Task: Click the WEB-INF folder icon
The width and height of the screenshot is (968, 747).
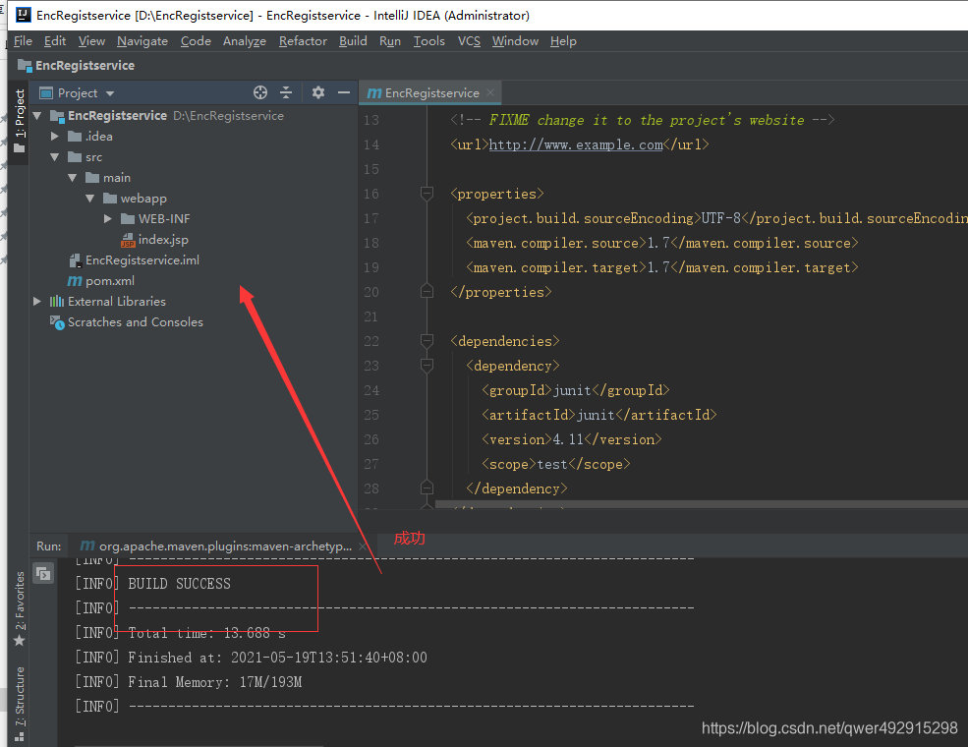Action: tap(128, 219)
